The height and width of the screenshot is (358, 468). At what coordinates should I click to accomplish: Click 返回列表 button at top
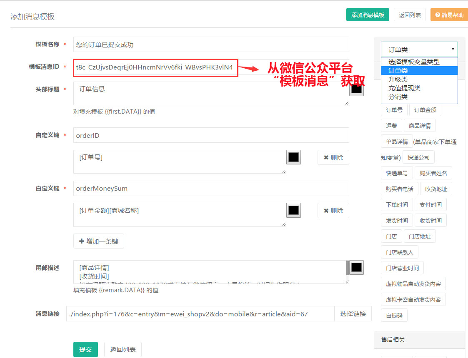pos(410,15)
